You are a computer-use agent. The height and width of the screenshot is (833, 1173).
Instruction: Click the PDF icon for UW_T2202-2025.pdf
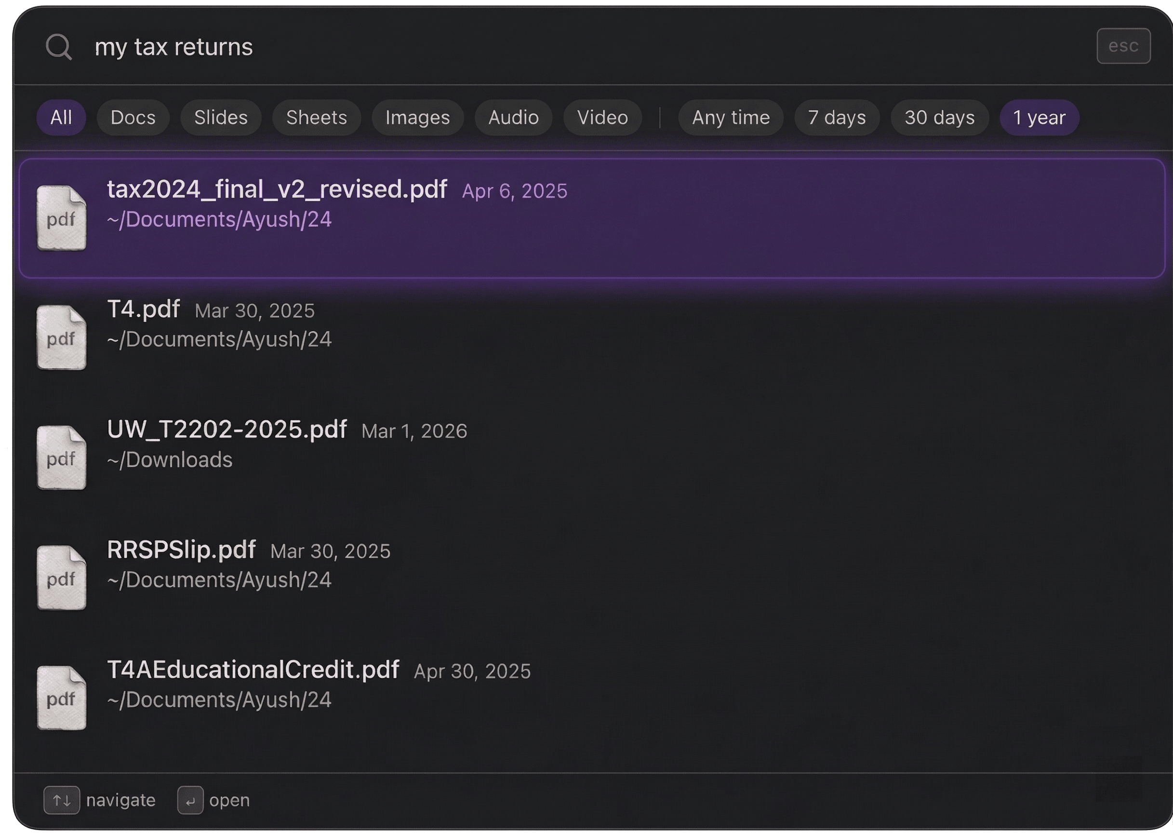(62, 457)
